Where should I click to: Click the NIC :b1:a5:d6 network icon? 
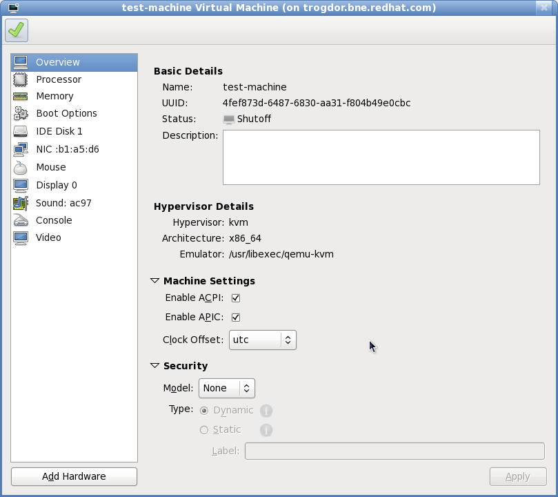tap(21, 149)
